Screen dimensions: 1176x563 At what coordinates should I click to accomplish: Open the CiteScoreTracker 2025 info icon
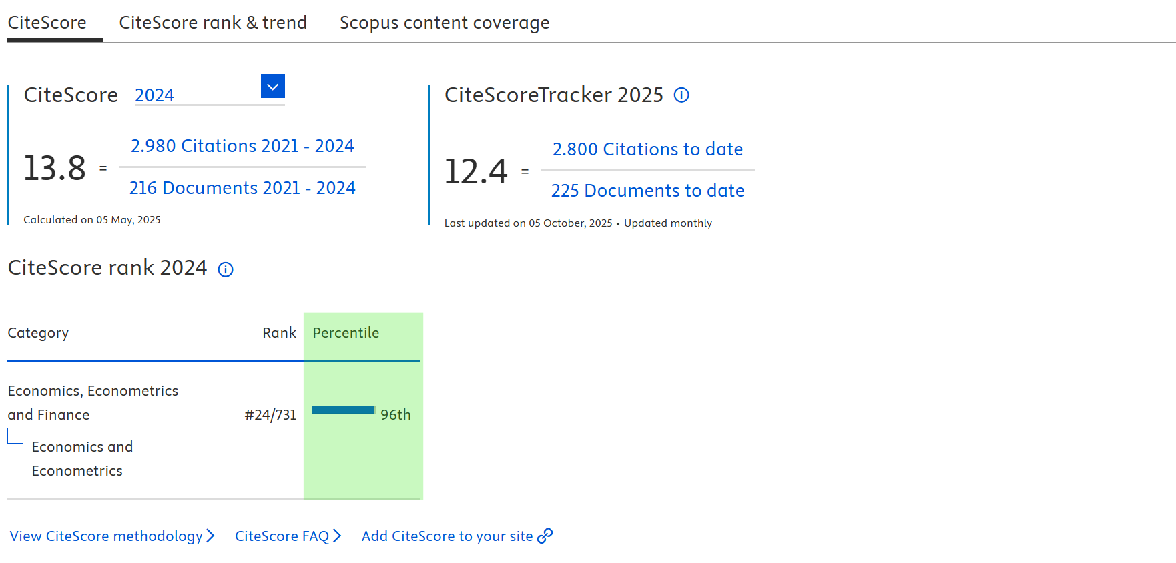[681, 95]
